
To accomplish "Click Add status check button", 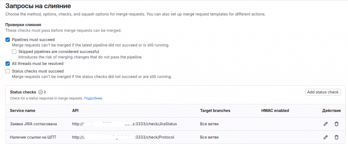I will [x=323, y=92].
